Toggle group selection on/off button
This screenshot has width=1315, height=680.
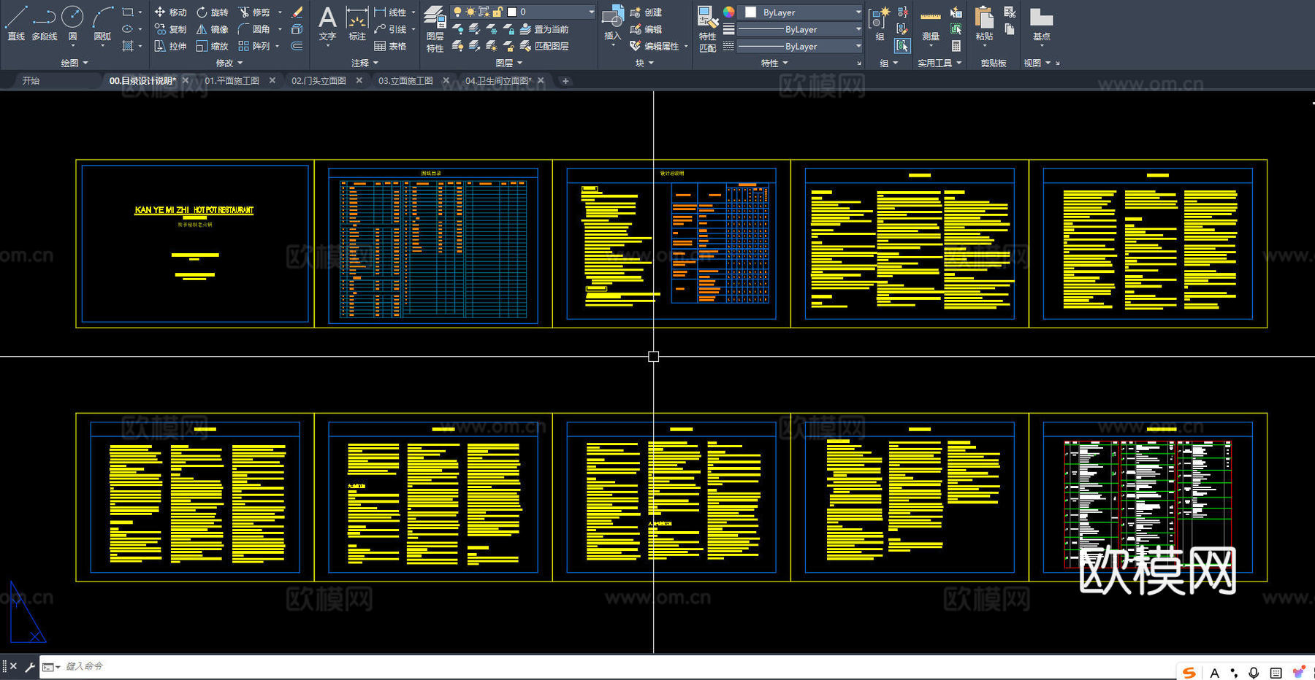tap(903, 46)
